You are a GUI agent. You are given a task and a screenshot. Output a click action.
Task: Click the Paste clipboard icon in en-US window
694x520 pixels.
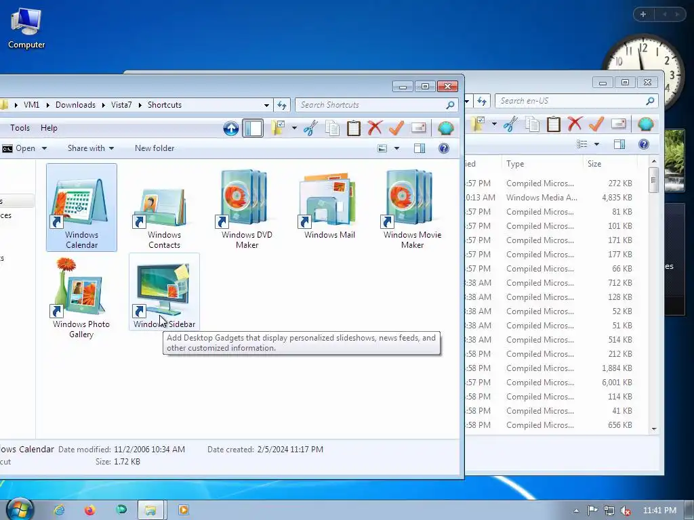(553, 124)
